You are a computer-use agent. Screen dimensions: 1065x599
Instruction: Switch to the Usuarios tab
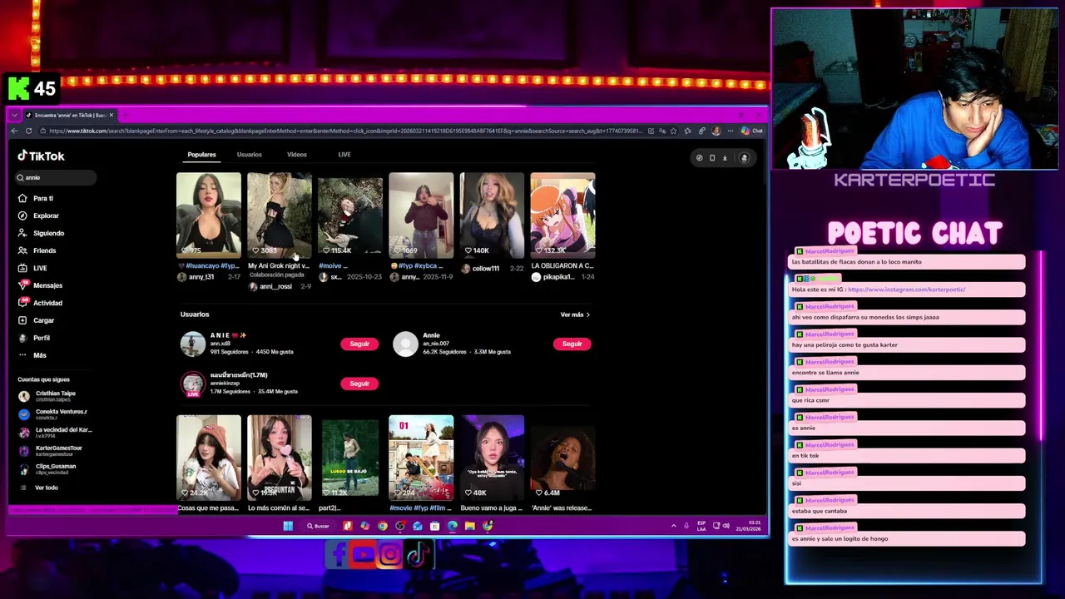click(x=249, y=155)
